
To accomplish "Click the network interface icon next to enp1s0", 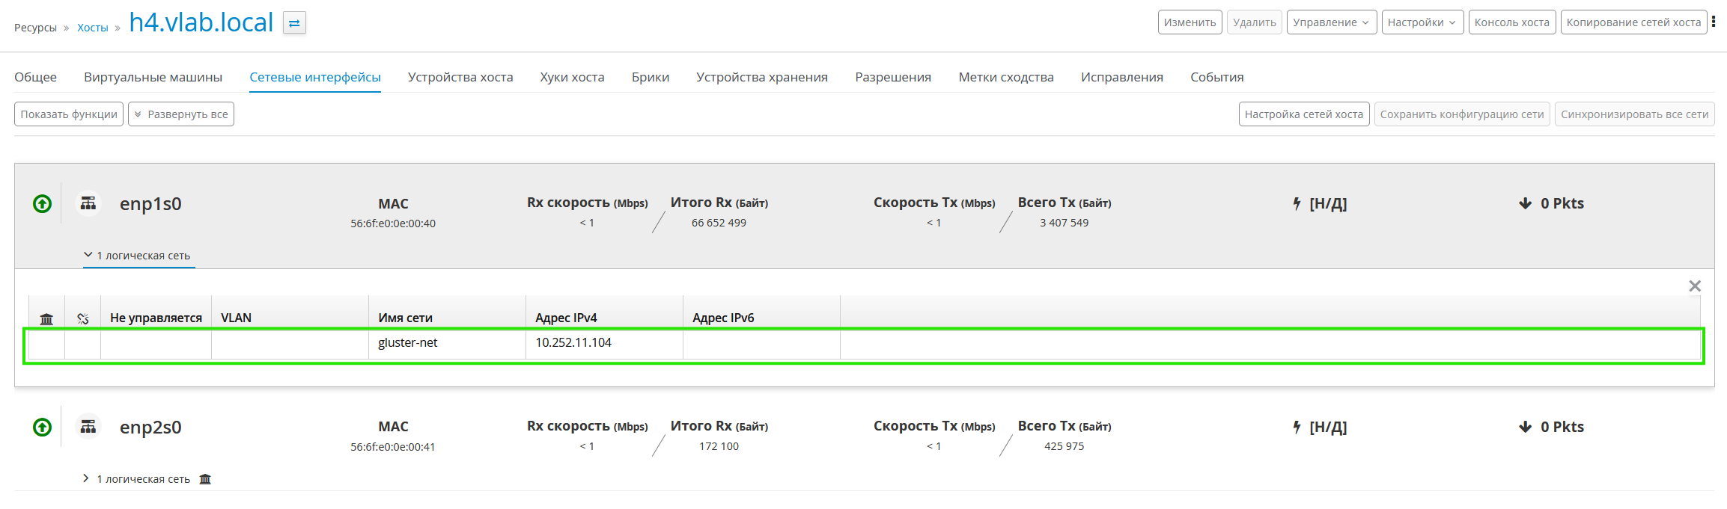I will (x=88, y=203).
